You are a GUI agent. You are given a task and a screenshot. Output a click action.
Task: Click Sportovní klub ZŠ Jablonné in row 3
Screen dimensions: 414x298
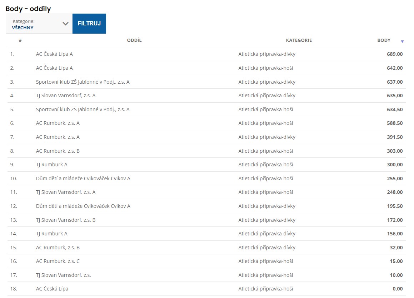[x=83, y=82]
